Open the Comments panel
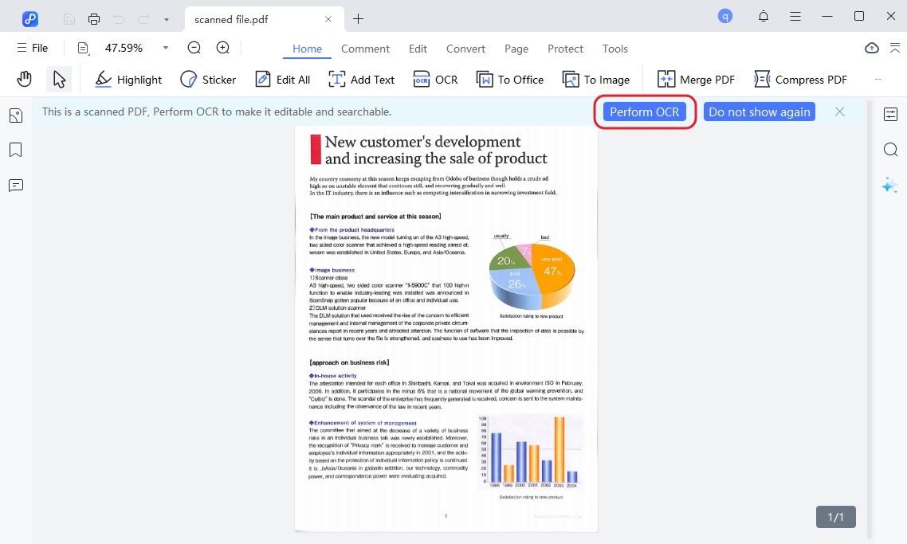The height and width of the screenshot is (544, 907). 15,185
